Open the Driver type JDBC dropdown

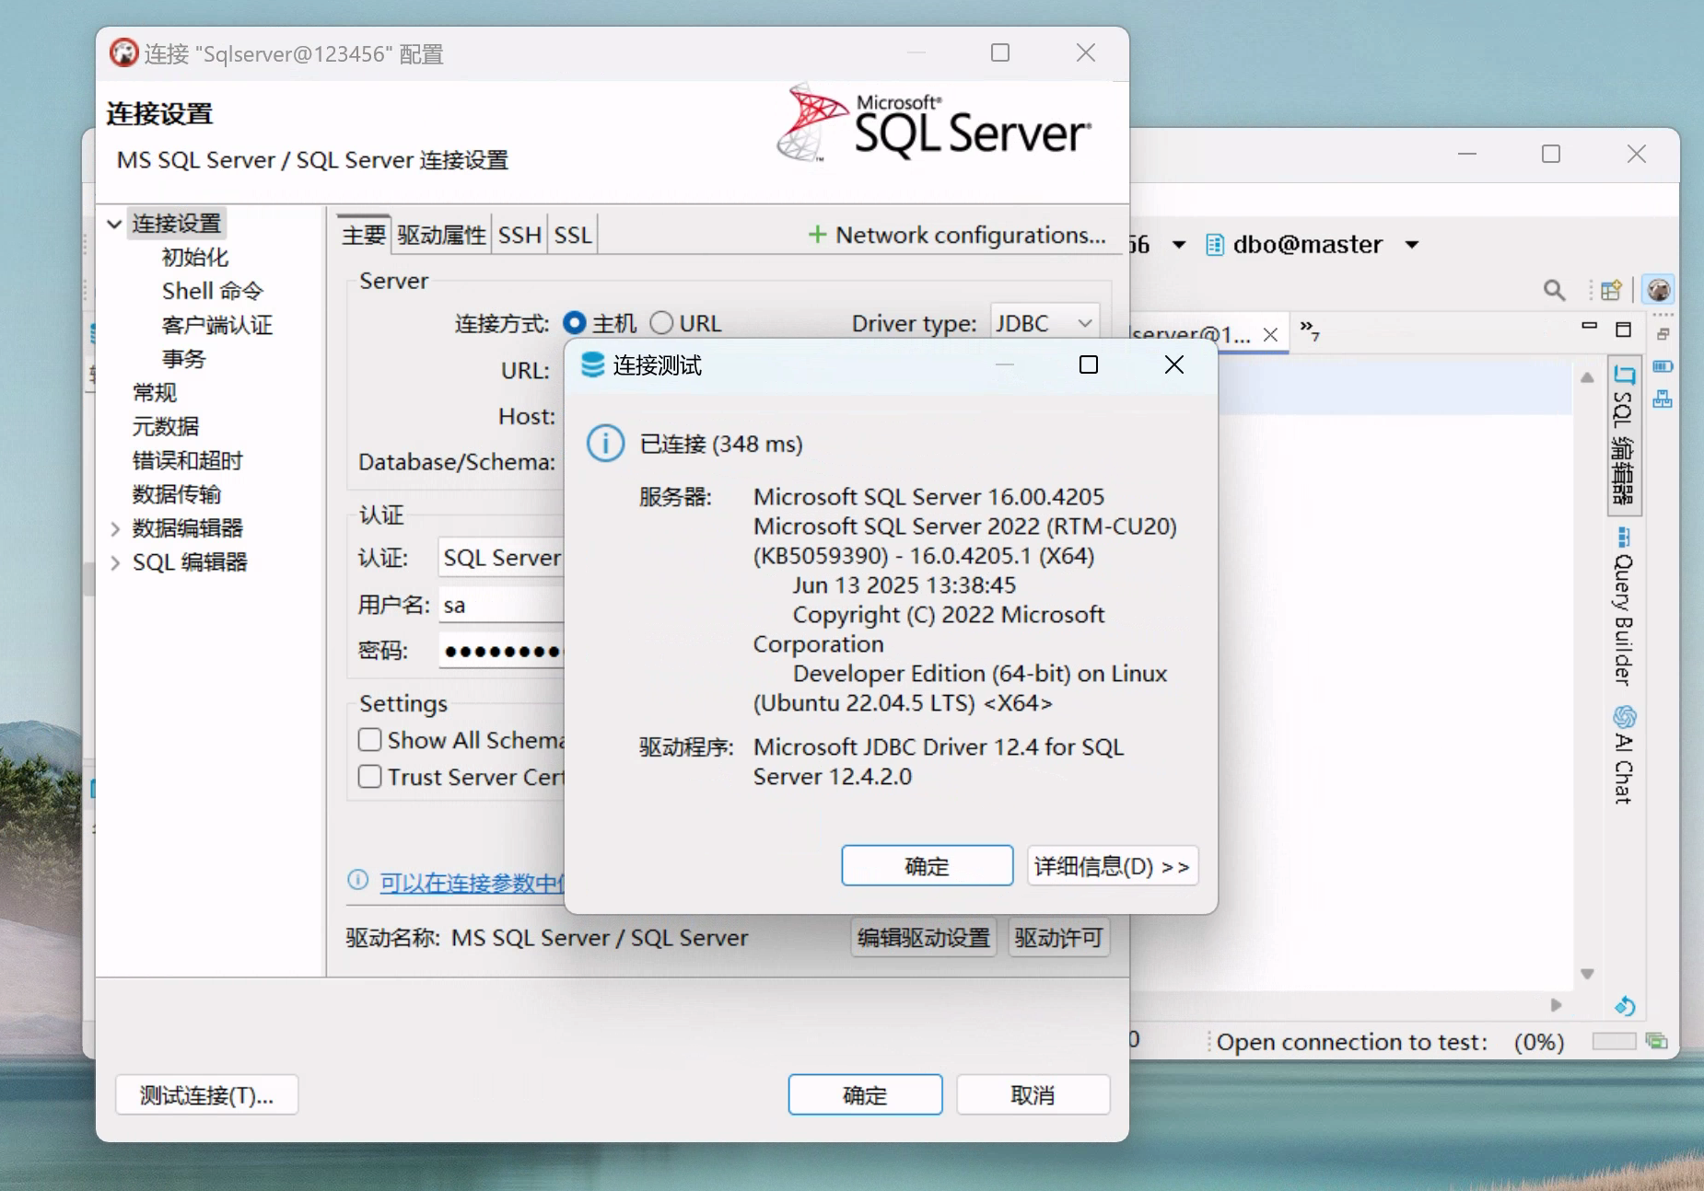coord(1045,323)
